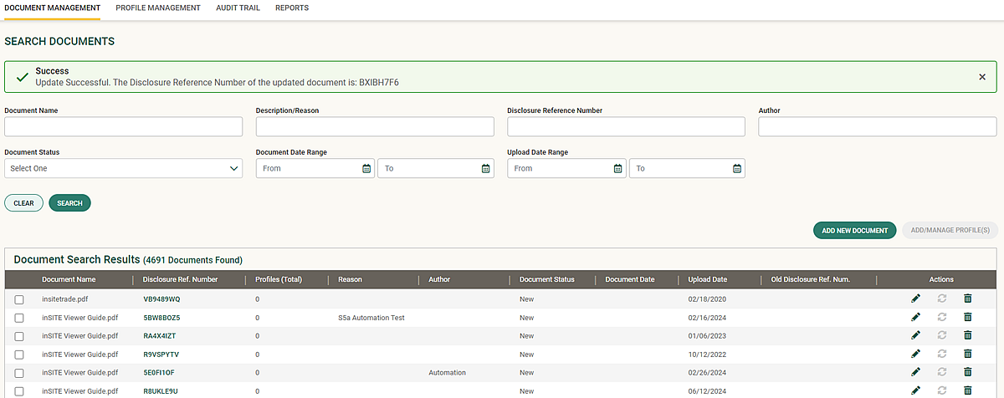The image size is (1004, 398).
Task: Check the box for insitetrade.pdf
Action: [x=19, y=299]
